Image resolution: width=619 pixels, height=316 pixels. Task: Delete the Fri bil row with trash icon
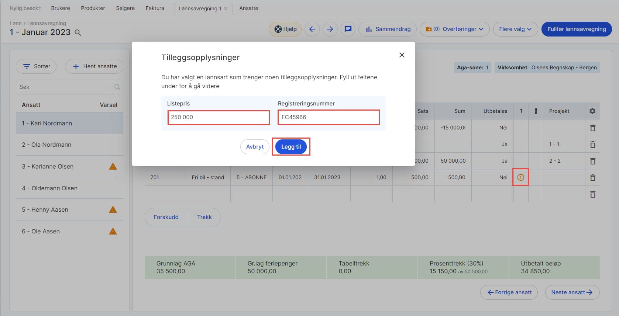coord(592,178)
